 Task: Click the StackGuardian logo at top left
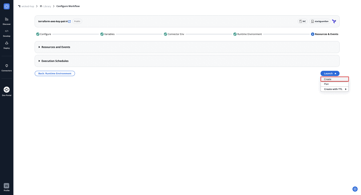click(7, 6)
